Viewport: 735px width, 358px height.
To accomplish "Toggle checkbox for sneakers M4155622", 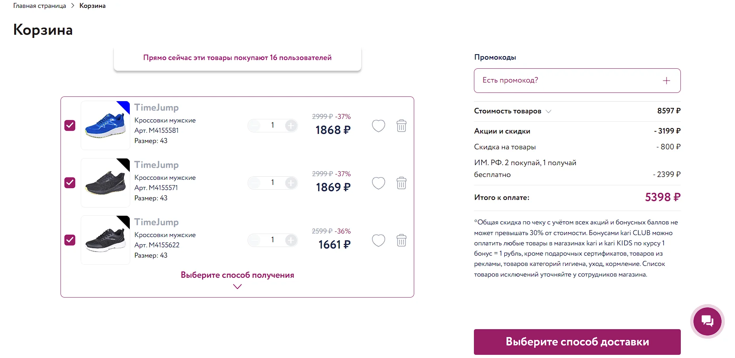I will click(70, 240).
